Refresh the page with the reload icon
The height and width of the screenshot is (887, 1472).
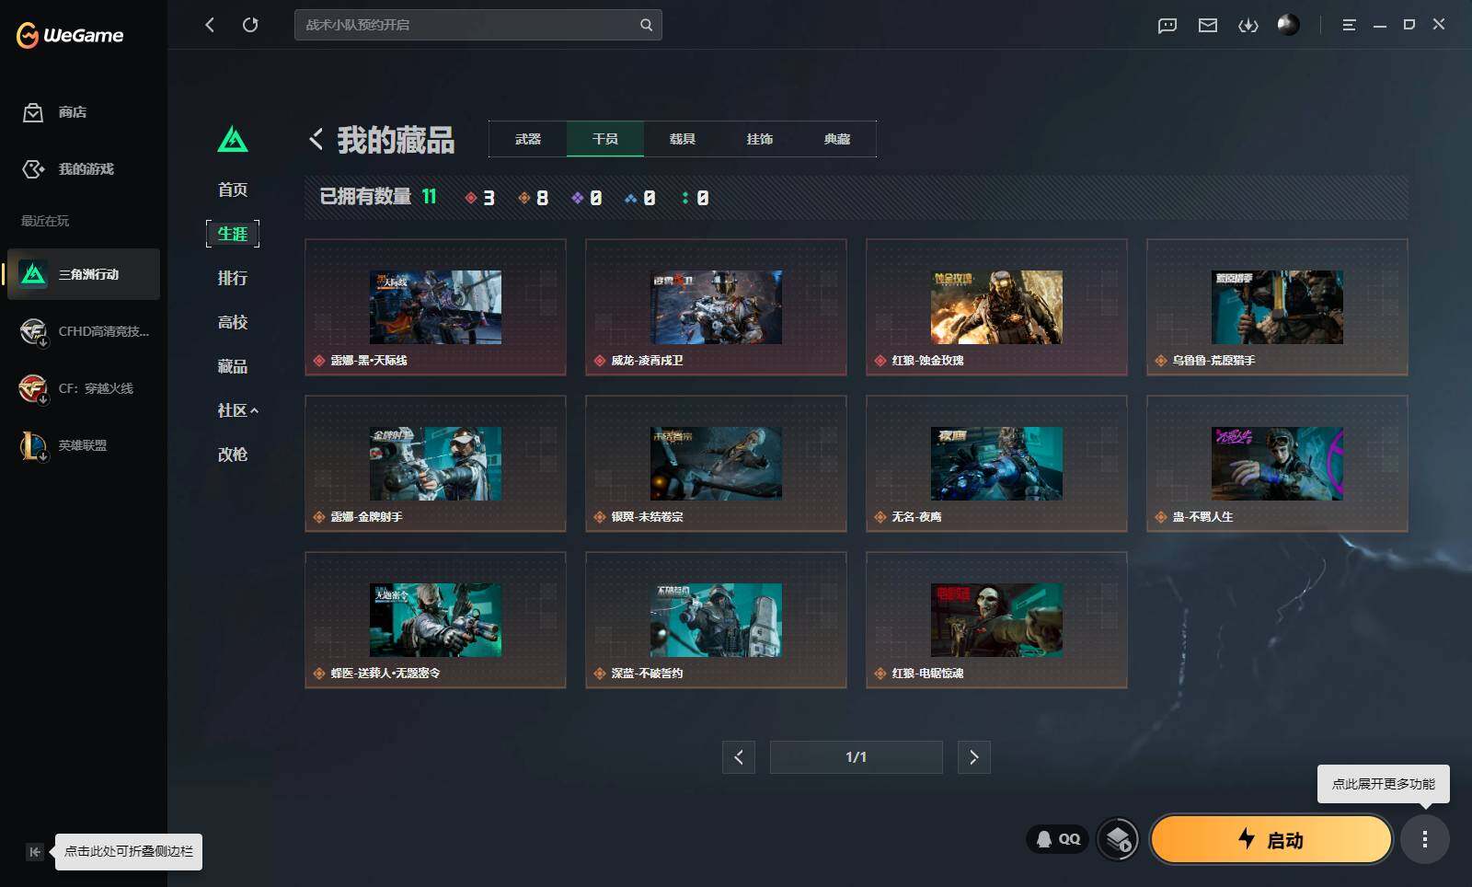(x=250, y=25)
